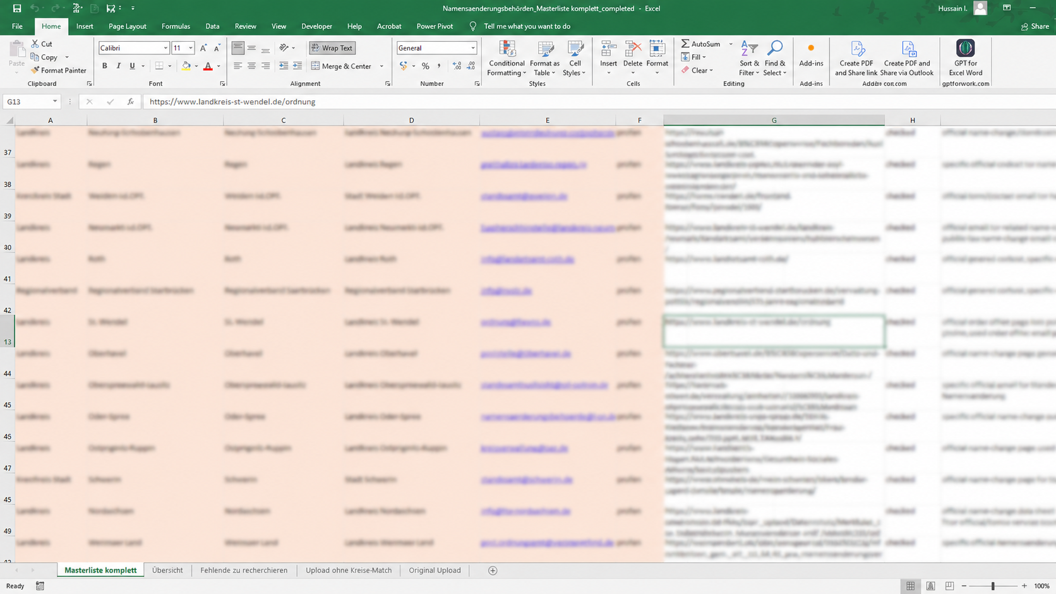Click the Copy button
The image size is (1056, 594).
(44, 57)
